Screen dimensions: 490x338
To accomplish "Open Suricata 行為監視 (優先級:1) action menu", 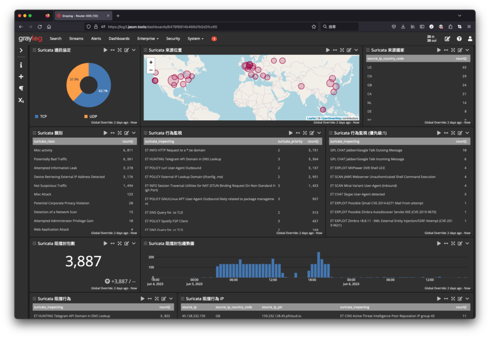I will point(467,133).
